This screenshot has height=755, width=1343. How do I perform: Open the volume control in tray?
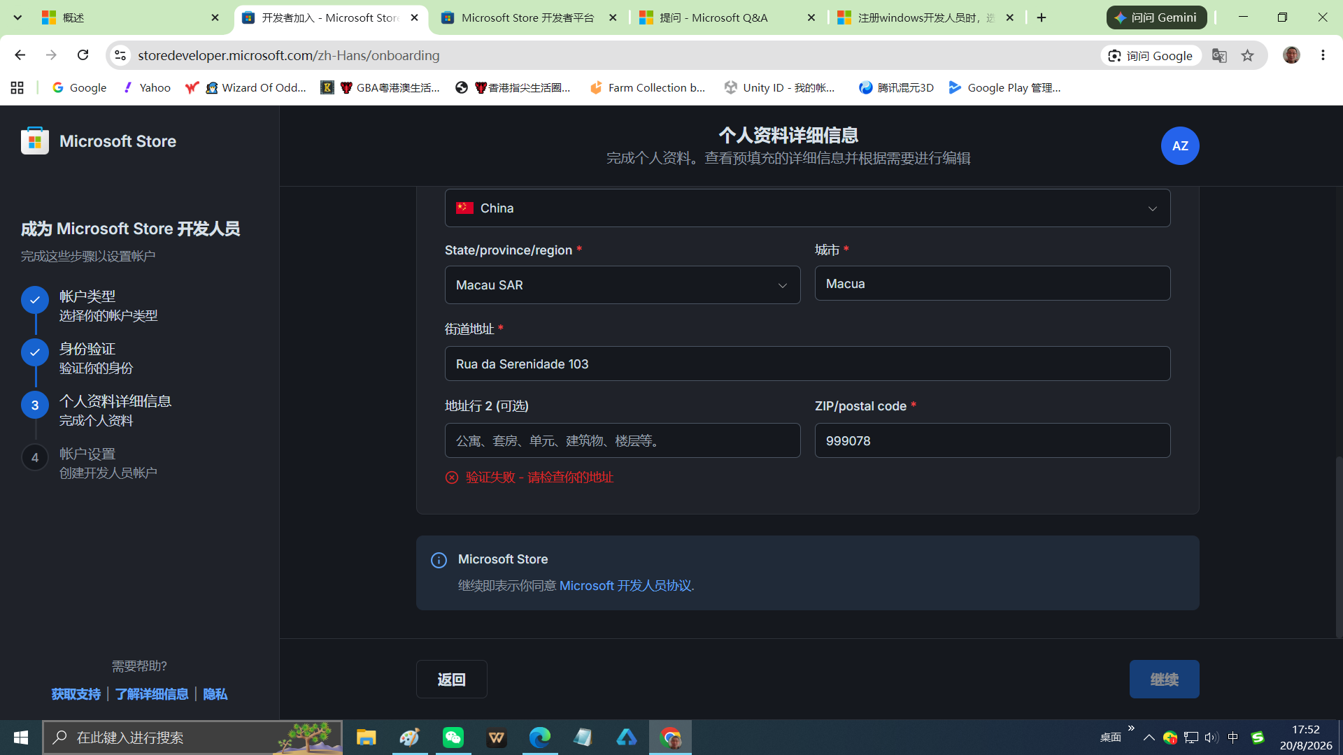(1211, 738)
